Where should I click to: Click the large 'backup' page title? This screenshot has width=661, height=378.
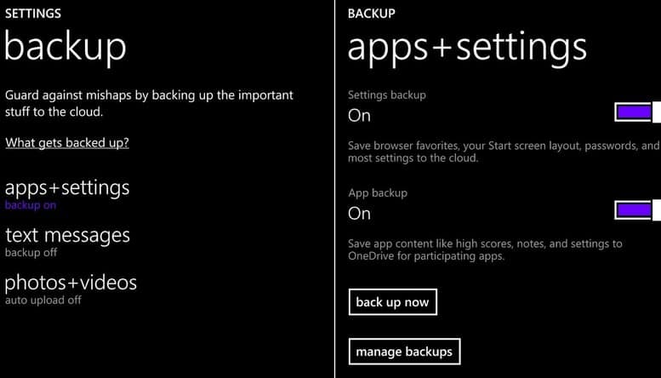pos(66,48)
